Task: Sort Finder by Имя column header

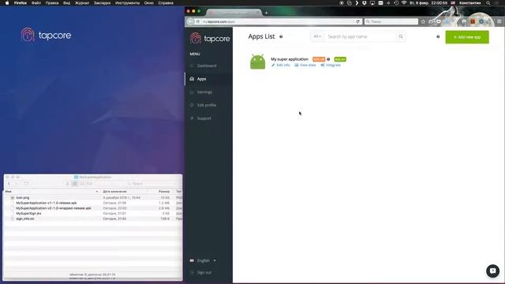Action: tap(51, 192)
